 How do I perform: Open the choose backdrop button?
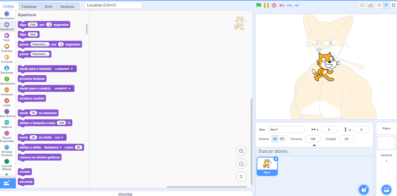(x=386, y=189)
